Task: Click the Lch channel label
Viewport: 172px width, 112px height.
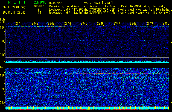Action: click(2, 19)
